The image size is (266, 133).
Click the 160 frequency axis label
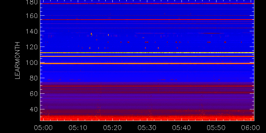coord(32,16)
